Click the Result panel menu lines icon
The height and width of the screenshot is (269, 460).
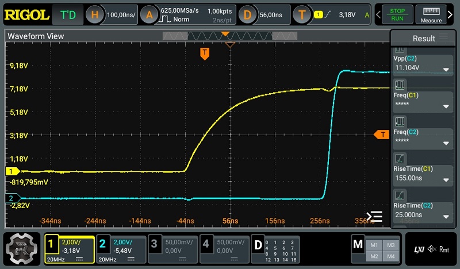pos(443,38)
